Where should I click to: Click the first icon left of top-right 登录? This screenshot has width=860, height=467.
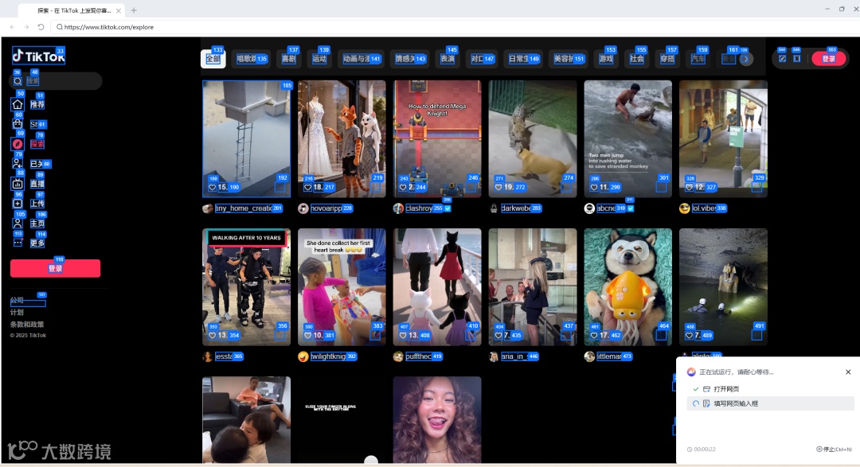(782, 59)
